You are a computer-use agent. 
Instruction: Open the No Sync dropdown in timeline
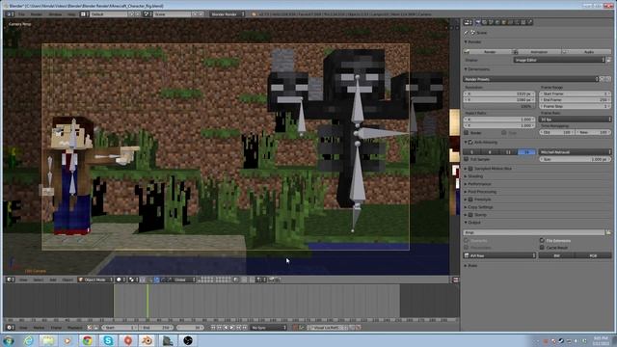tap(269, 328)
